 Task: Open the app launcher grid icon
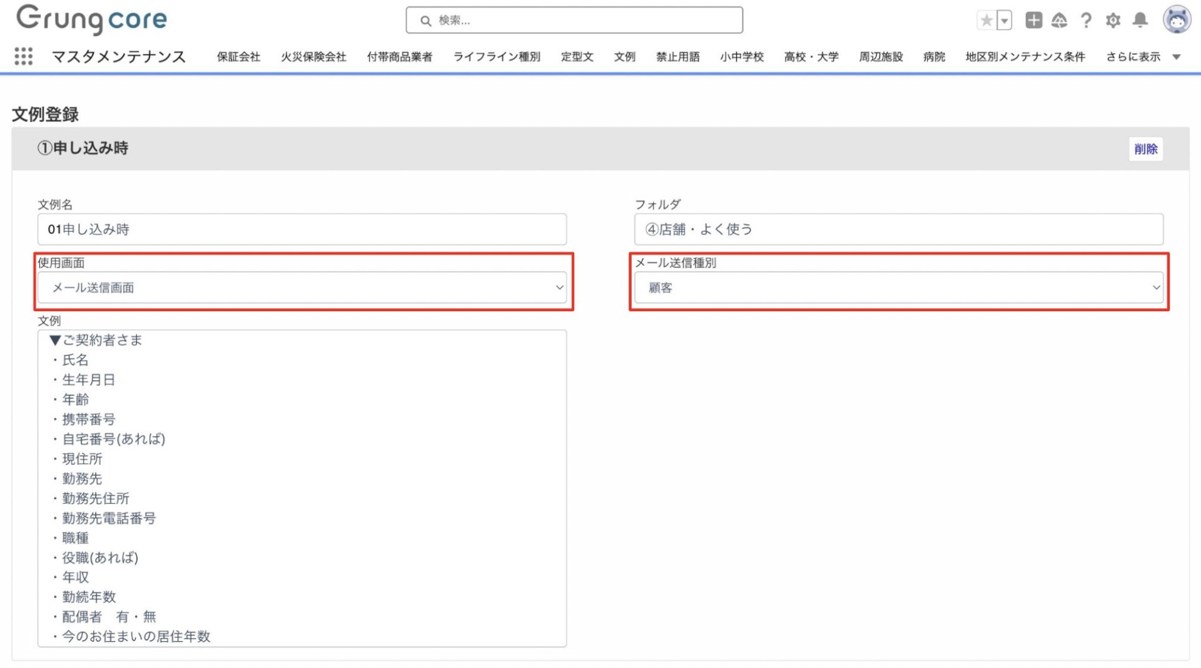coord(23,56)
